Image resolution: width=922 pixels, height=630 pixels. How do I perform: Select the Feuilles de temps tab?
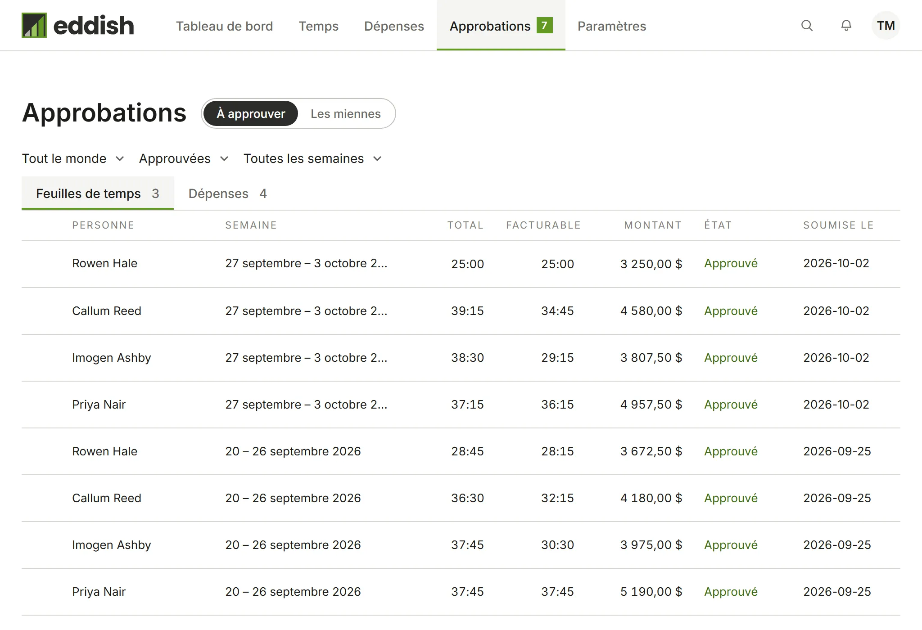tap(98, 193)
